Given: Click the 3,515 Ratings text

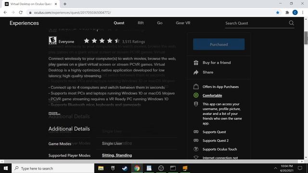Looking at the screenshot, I should tap(133, 42).
